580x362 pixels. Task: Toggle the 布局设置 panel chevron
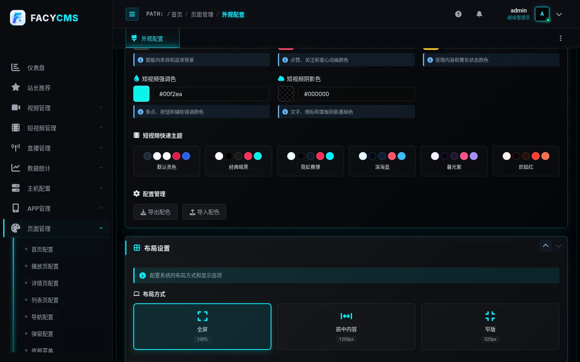pos(559,246)
